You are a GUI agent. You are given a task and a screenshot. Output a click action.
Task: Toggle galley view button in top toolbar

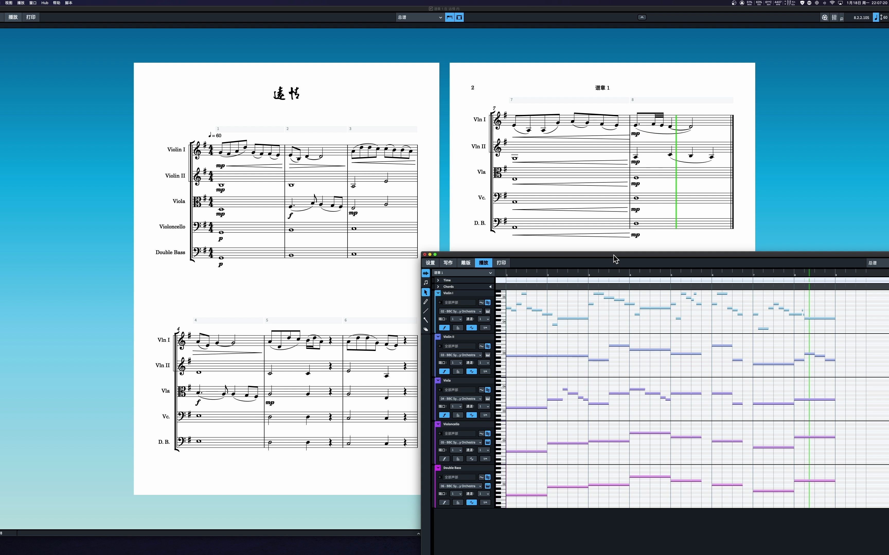[x=449, y=17]
